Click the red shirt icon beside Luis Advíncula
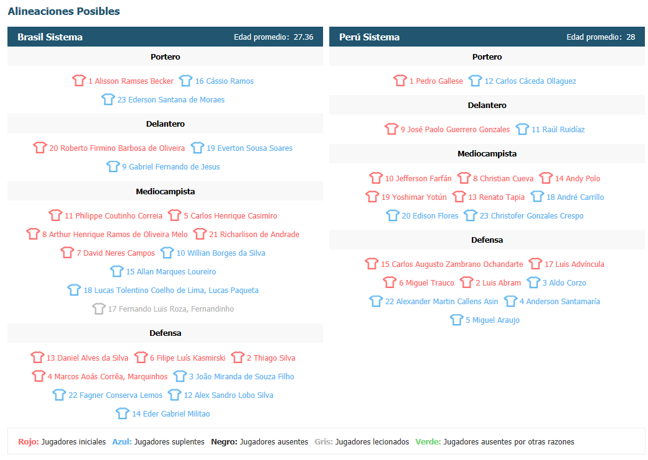This screenshot has height=460, width=648. 535,263
